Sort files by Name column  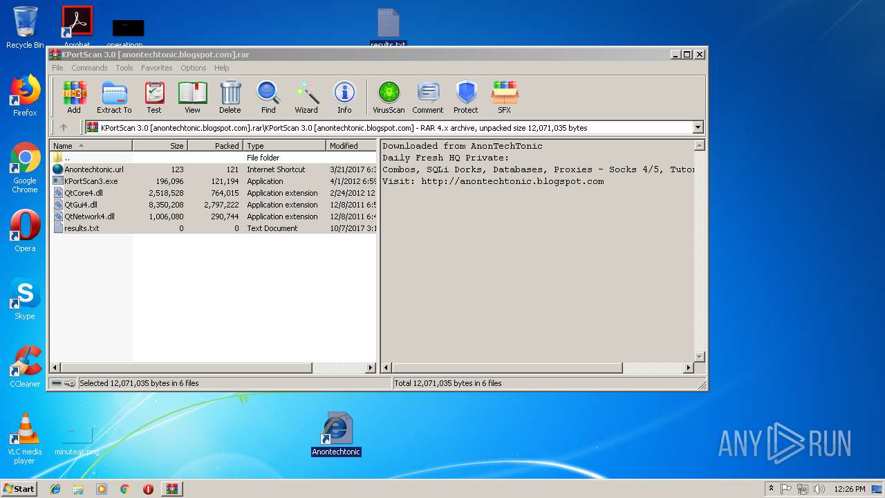click(x=91, y=146)
